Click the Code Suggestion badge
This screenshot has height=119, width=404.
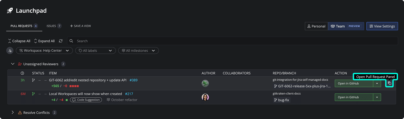point(86,100)
